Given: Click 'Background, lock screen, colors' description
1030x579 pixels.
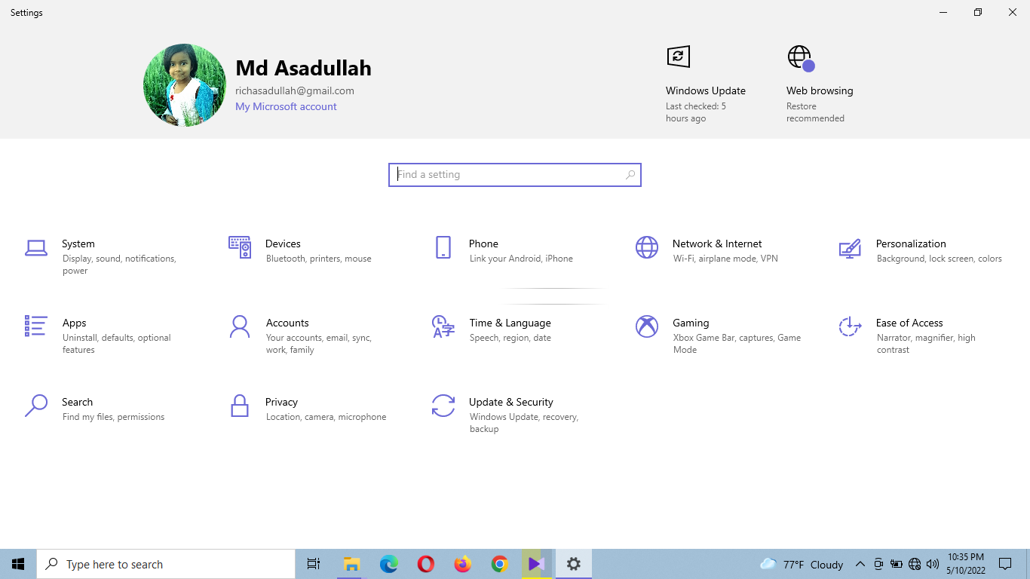Looking at the screenshot, I should pyautogui.click(x=940, y=259).
